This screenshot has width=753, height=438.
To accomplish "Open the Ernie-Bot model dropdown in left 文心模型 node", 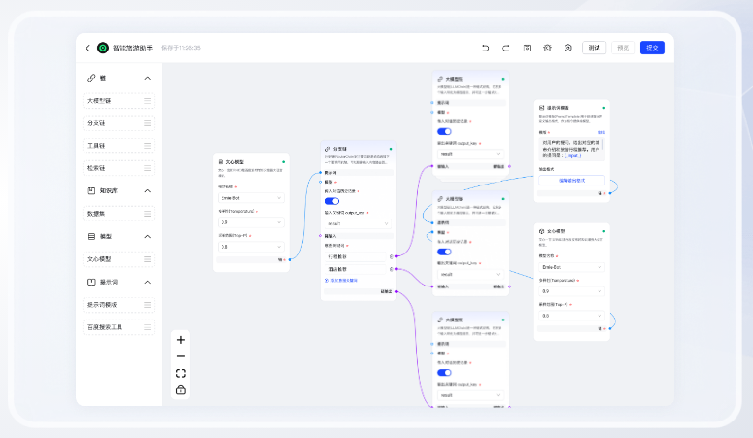I will pyautogui.click(x=250, y=198).
